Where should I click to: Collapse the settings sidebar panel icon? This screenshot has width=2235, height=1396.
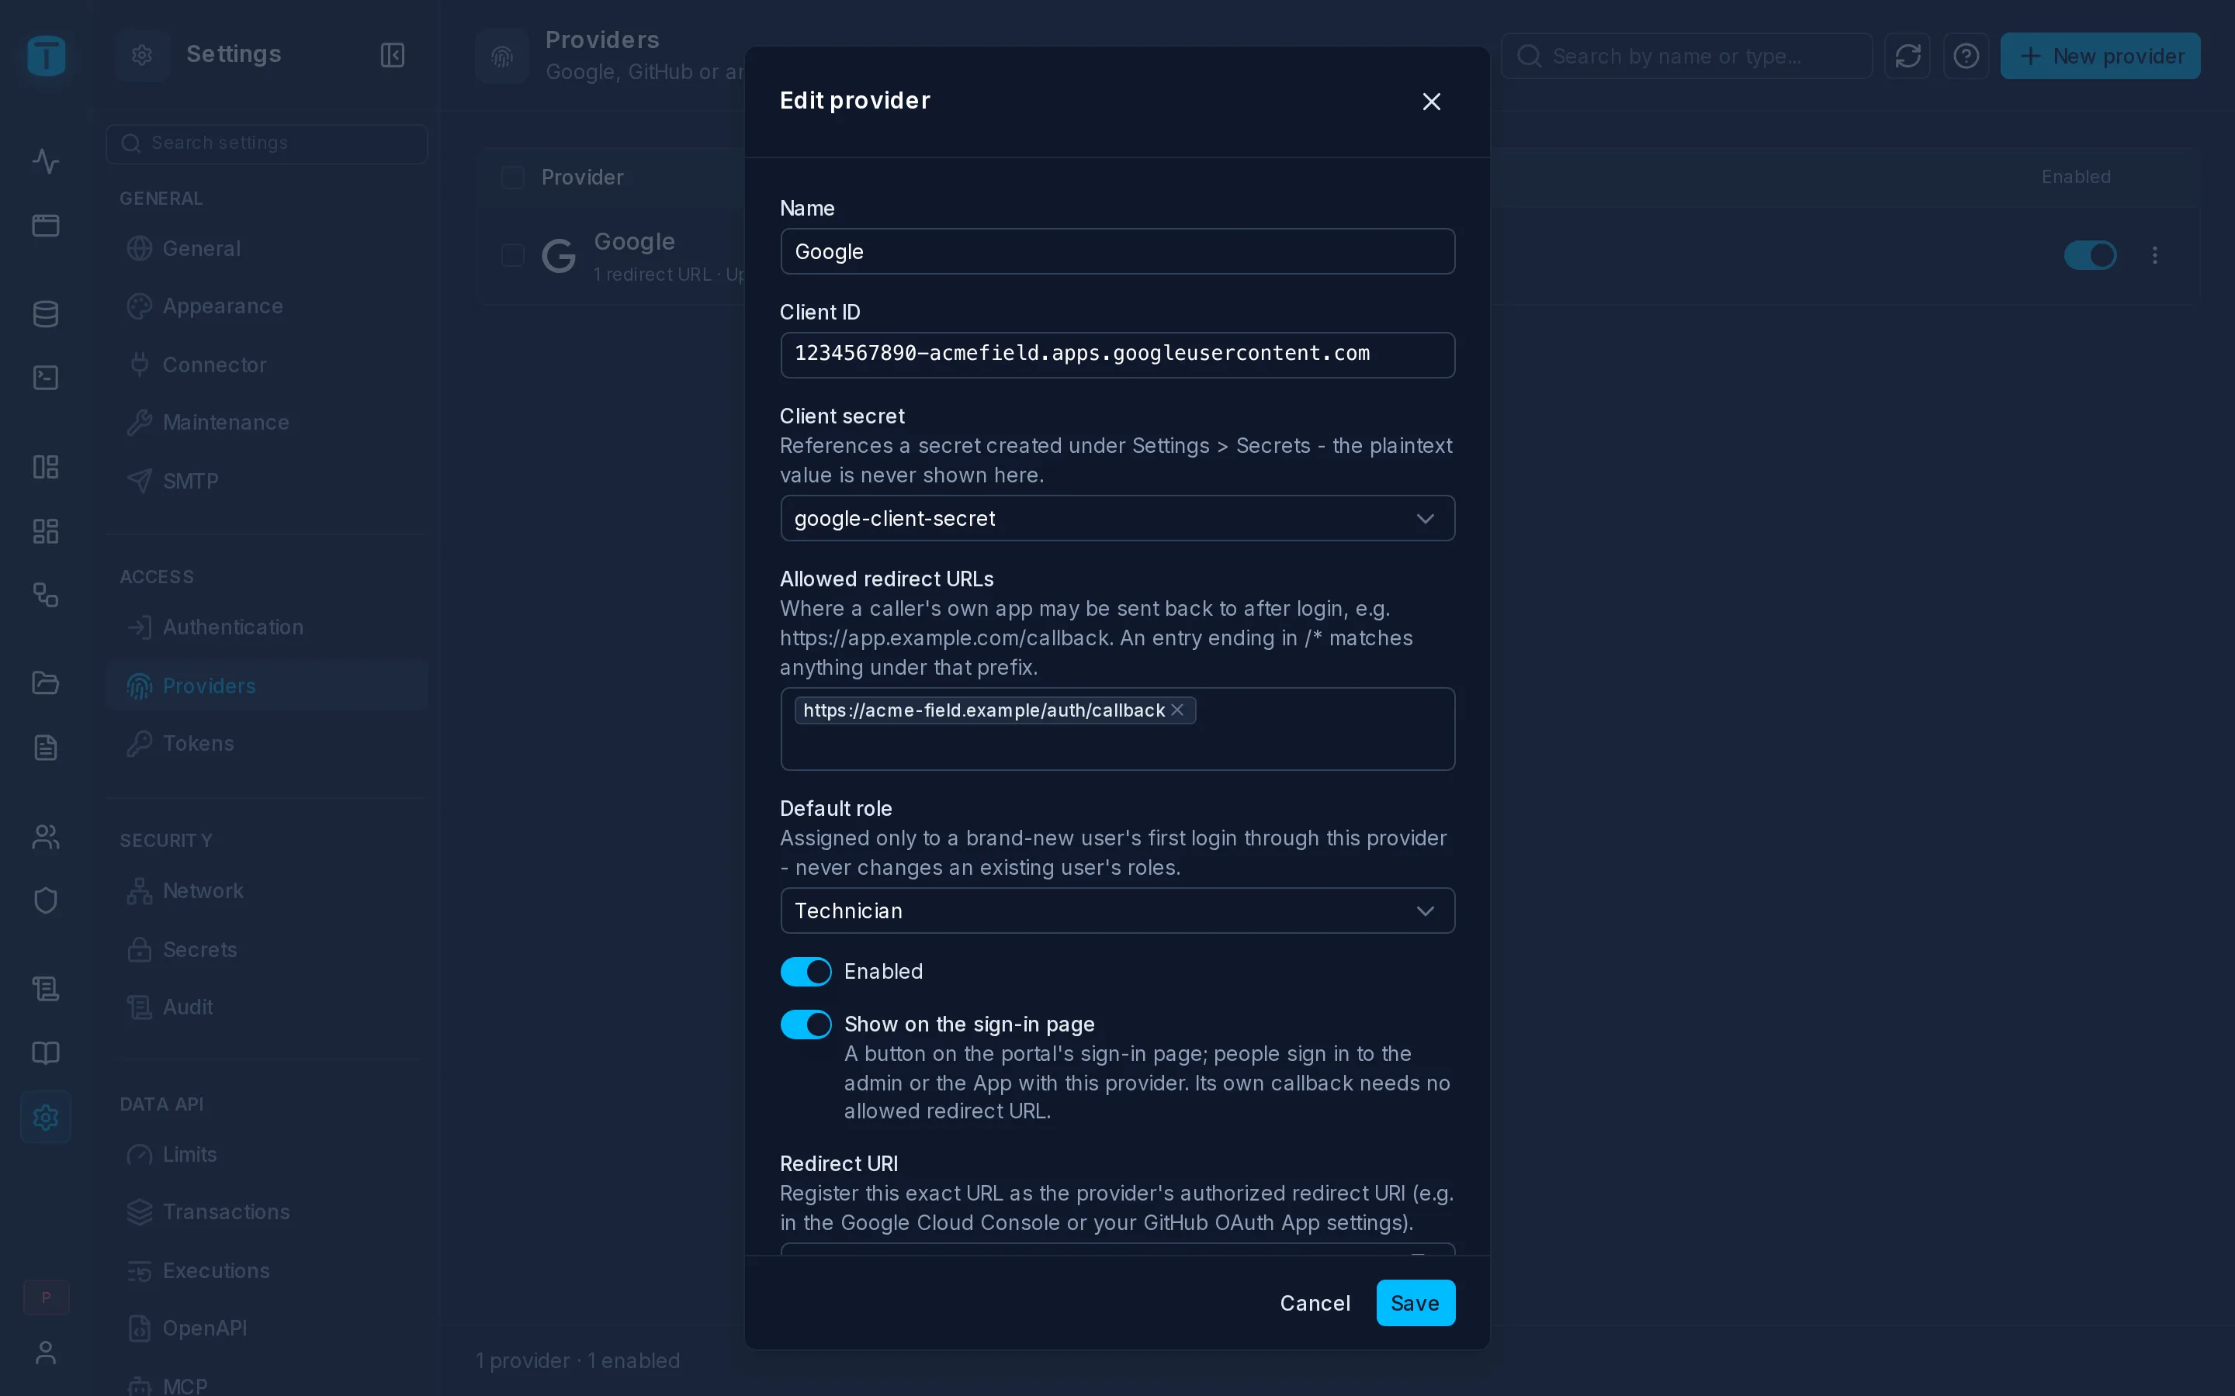pyautogui.click(x=393, y=55)
